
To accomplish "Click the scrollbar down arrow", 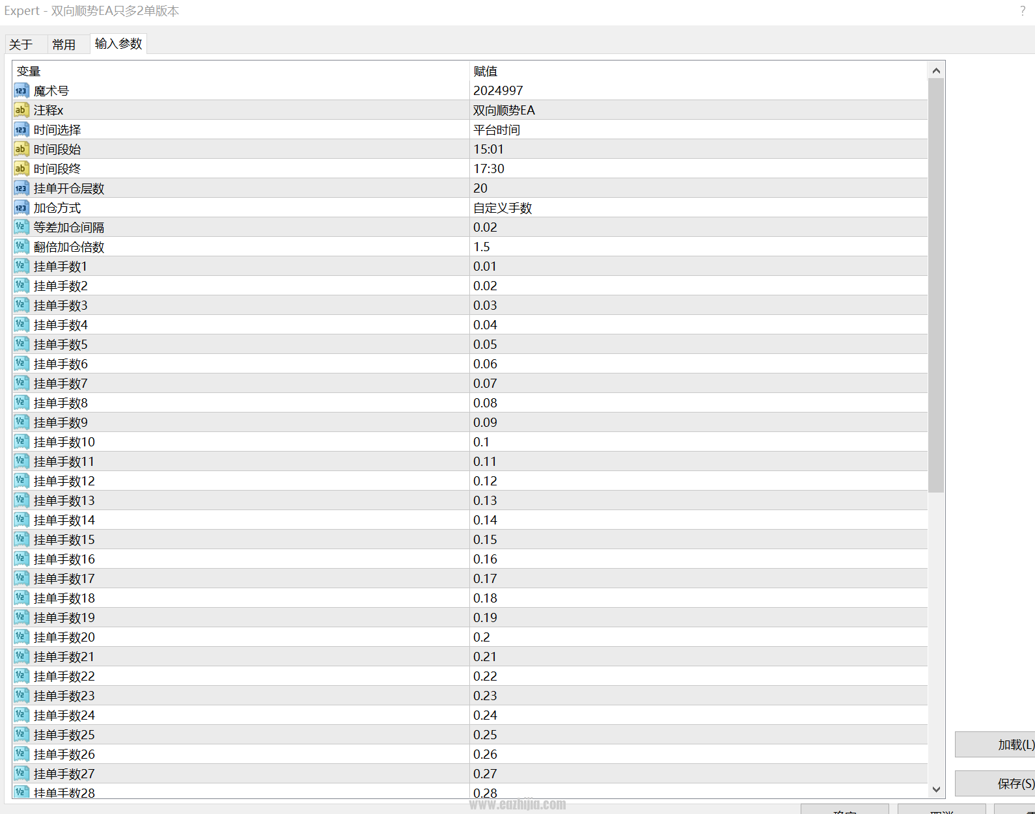I will tap(936, 789).
